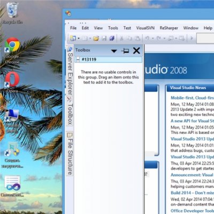Open the VisualSVN menu
Viewport: 214px width, 214px height.
click(x=146, y=28)
